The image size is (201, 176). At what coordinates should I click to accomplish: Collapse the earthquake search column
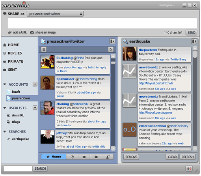point(194,41)
